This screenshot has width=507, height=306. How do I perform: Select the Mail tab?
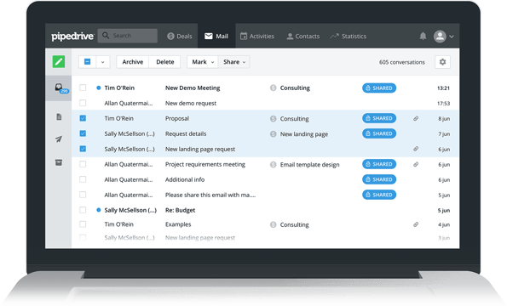pos(216,36)
